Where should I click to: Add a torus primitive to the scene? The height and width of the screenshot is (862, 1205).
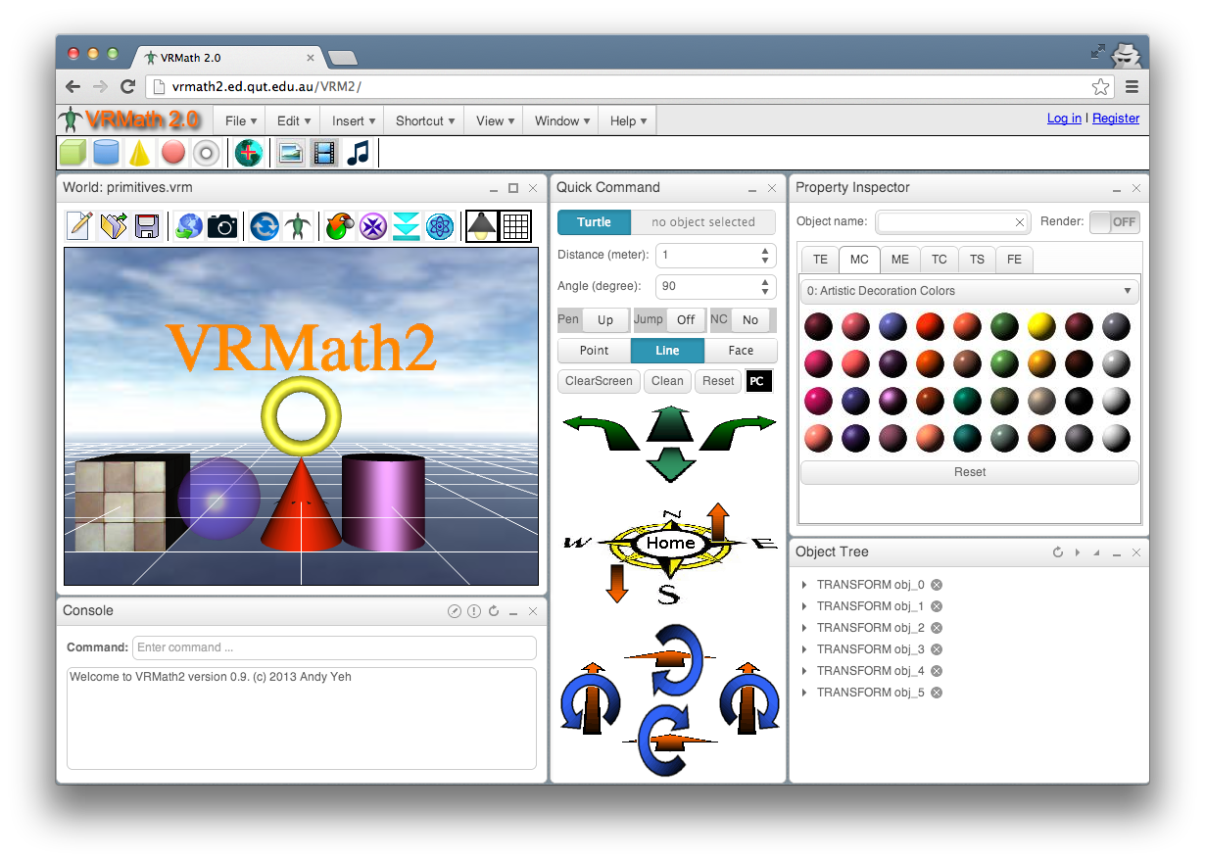(205, 153)
